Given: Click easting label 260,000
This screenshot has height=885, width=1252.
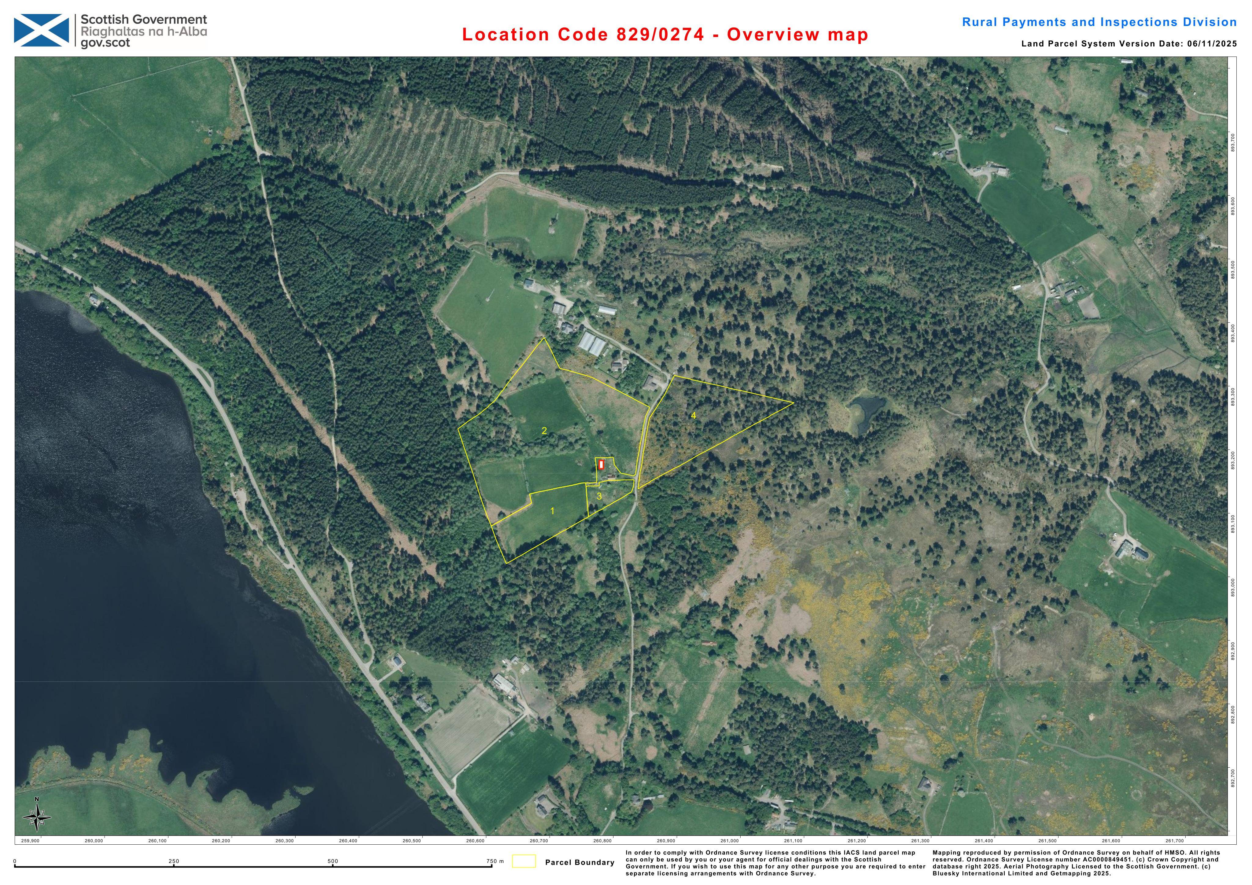Looking at the screenshot, I should [94, 841].
